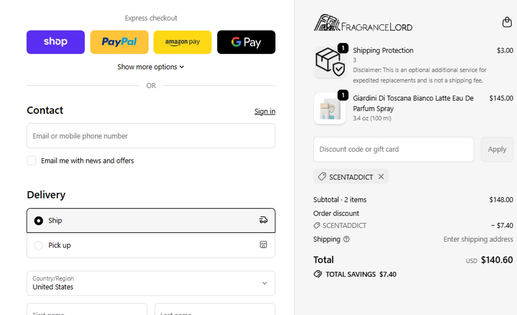
Task: Click the tag icon beside the order discount code
Action: pos(317,225)
